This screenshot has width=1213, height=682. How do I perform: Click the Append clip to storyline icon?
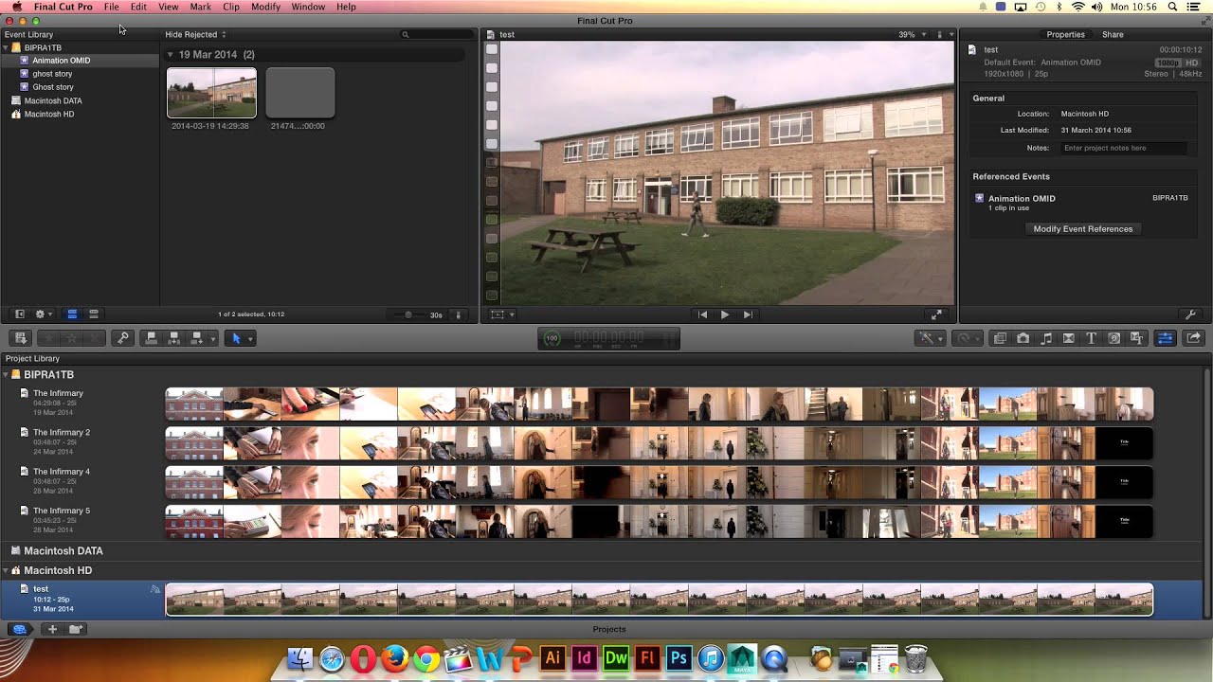point(197,338)
